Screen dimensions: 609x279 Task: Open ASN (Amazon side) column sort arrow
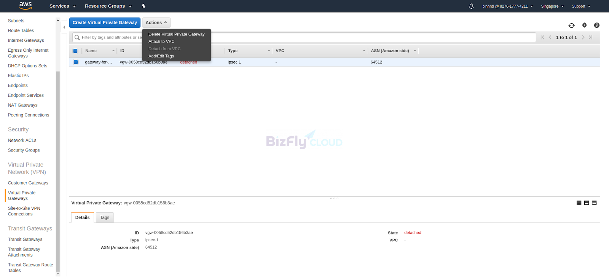(x=415, y=51)
